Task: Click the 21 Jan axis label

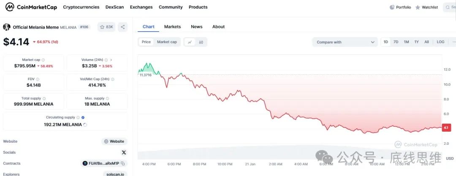Action: tap(250, 164)
